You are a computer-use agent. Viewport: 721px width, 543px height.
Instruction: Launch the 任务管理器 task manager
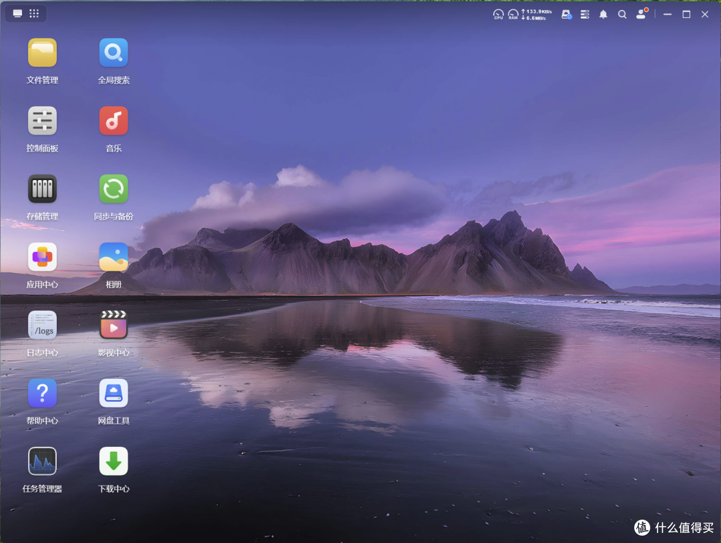[42, 461]
